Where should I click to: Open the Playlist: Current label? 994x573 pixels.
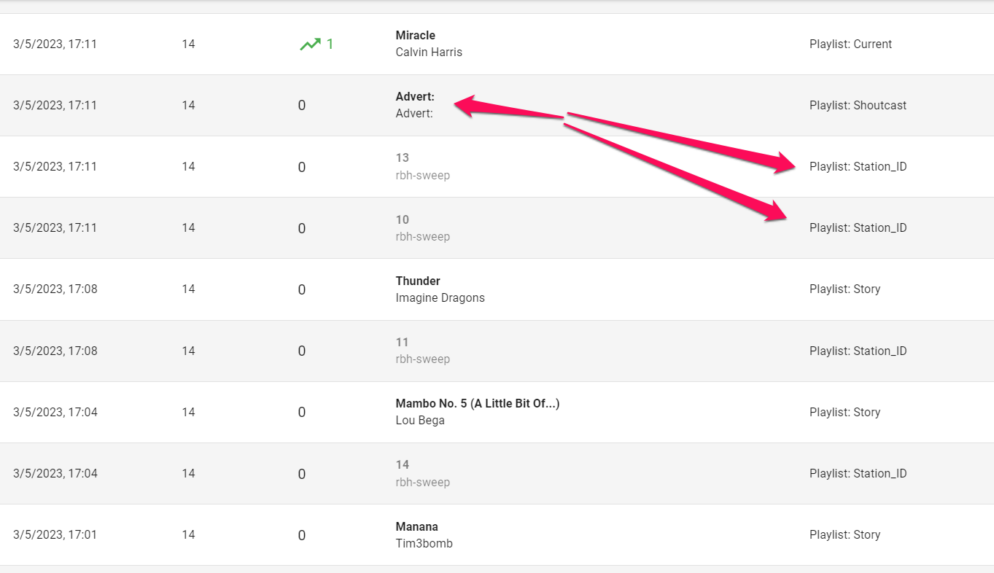coord(850,44)
